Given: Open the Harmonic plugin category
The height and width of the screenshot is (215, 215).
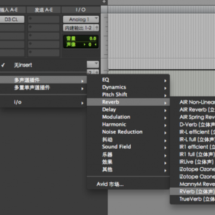Looking at the screenshot, I should [x=128, y=125].
